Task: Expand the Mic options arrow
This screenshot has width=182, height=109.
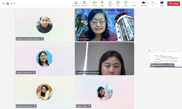Action: pyautogui.click(x=157, y=4)
